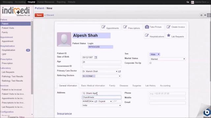Click the Government ID field

pos(102,67)
